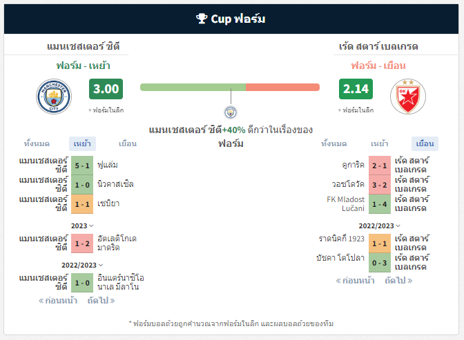Select the ทั้งหมด tab for Manchester City
464x340 pixels.
click(x=37, y=143)
